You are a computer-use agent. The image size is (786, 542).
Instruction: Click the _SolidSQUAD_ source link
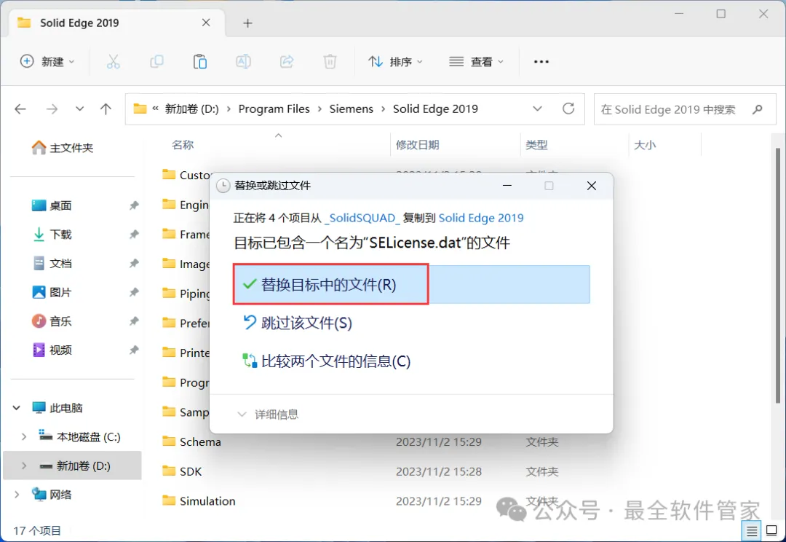[x=362, y=218]
